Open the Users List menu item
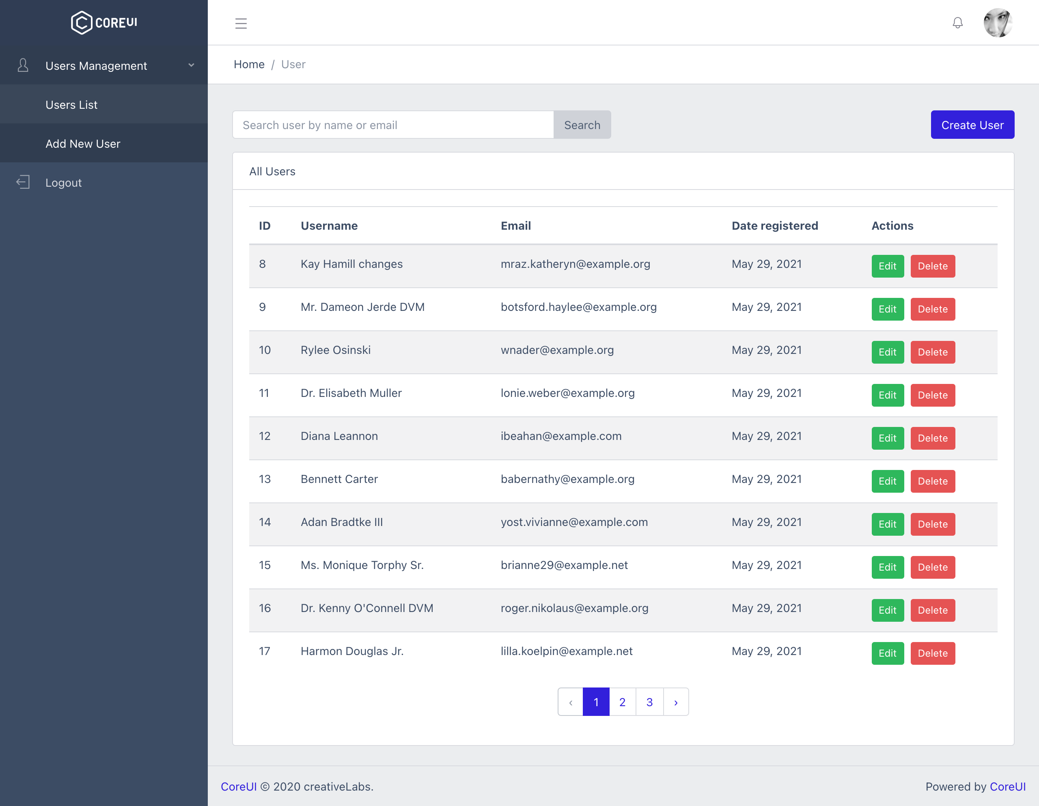The image size is (1039, 806). [x=71, y=105]
